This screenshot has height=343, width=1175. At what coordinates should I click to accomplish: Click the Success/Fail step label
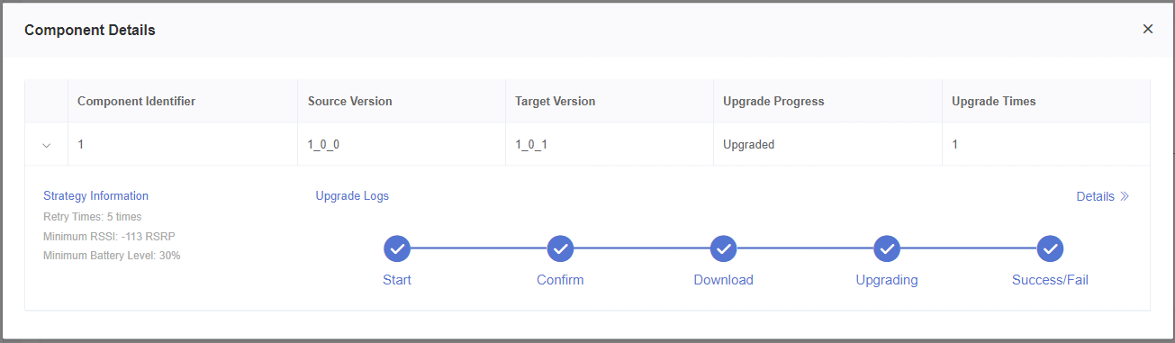pyautogui.click(x=1051, y=280)
